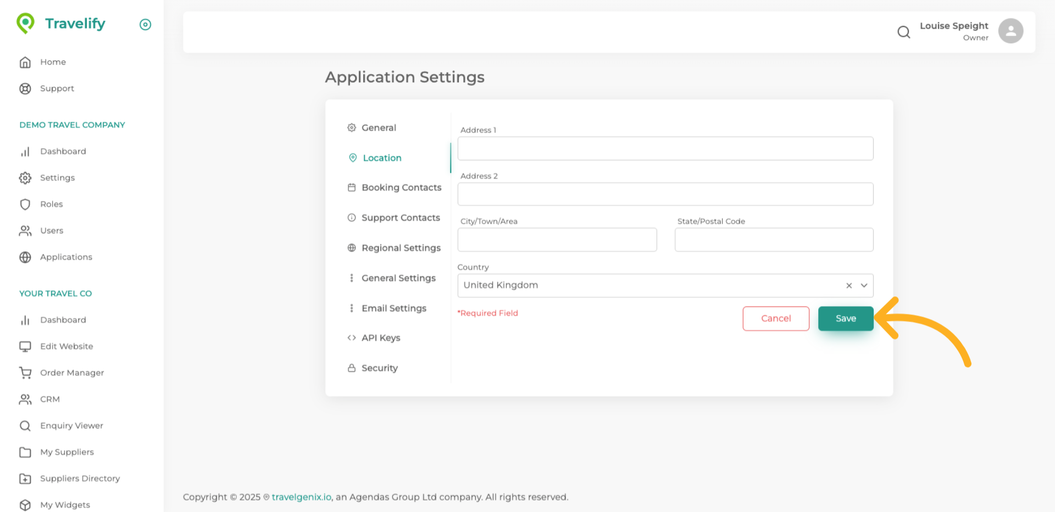Clear the United Kingdom country selection
This screenshot has height=512, width=1055.
[849, 286]
